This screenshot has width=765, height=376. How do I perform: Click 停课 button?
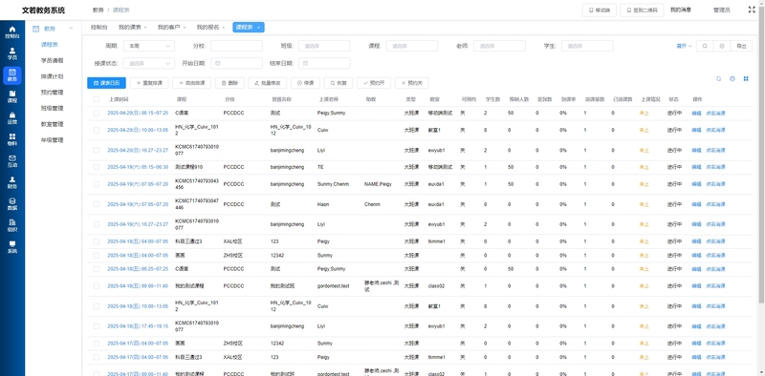305,83
